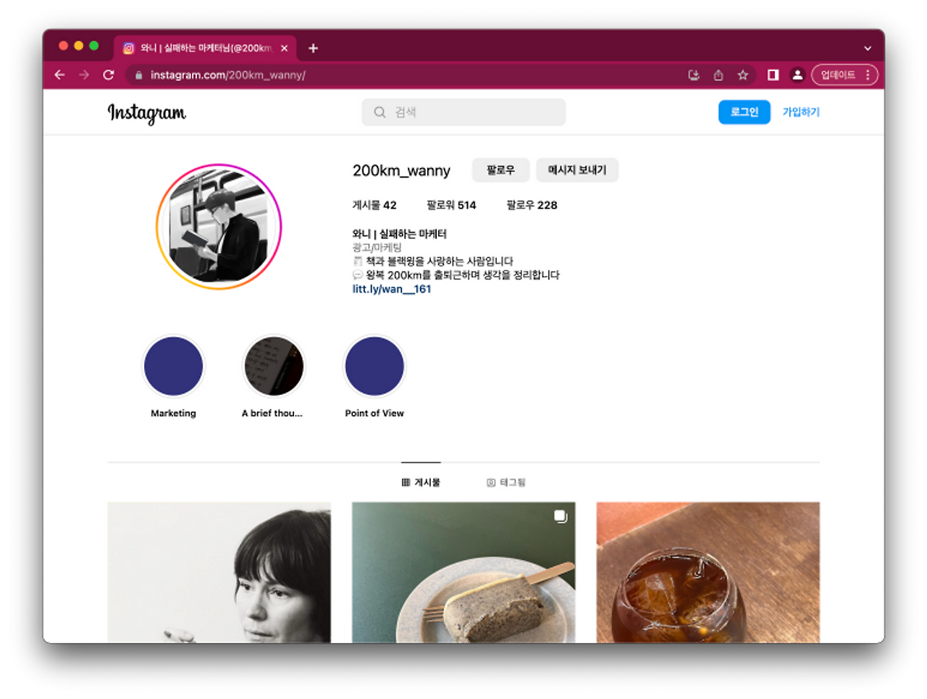This screenshot has height=699, width=927.
Task: Follow the account via the 팔로우 button
Action: (x=500, y=169)
